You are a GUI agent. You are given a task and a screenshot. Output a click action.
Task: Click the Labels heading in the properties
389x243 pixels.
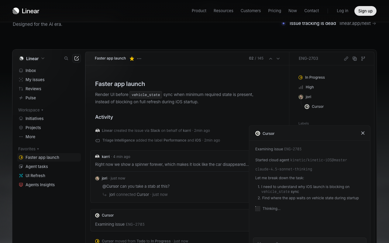[x=304, y=123]
